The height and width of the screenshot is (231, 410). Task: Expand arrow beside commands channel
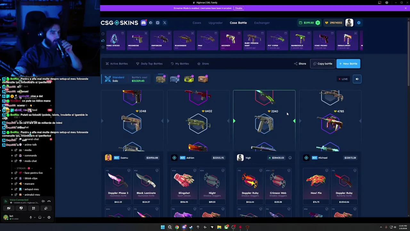[x=12, y=156]
